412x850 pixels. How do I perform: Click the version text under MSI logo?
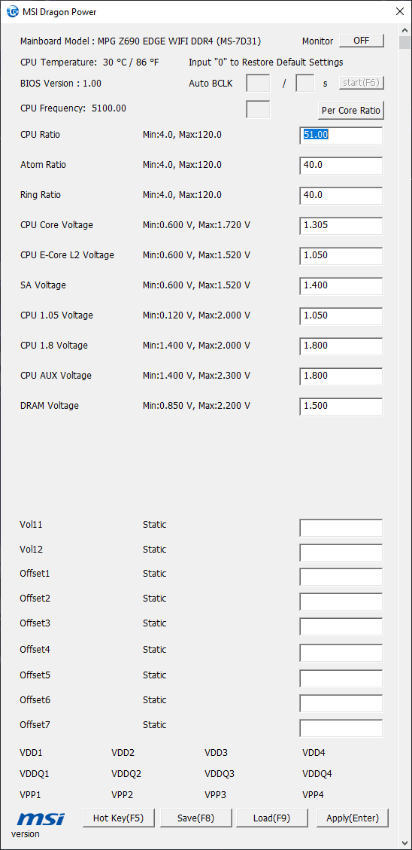[26, 833]
